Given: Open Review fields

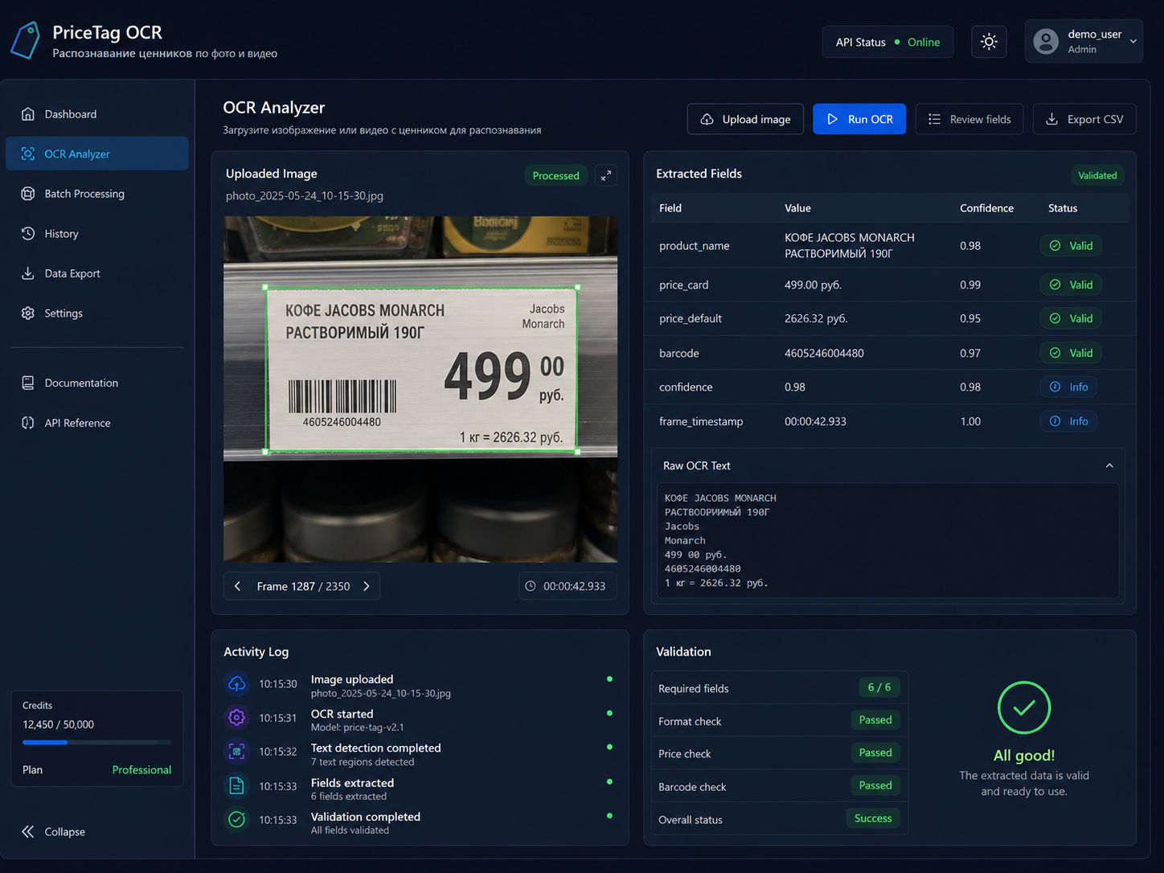Looking at the screenshot, I should click(x=969, y=119).
